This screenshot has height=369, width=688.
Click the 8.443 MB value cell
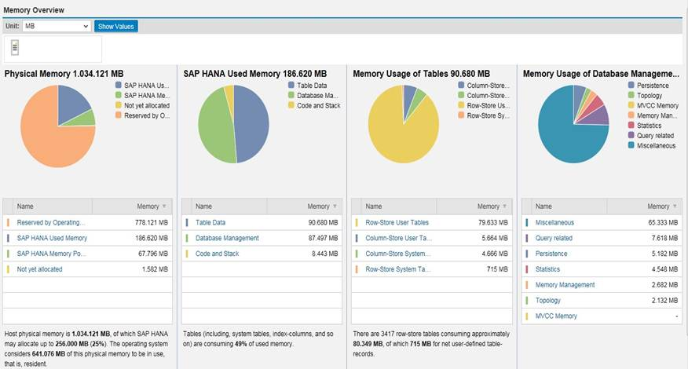(324, 254)
